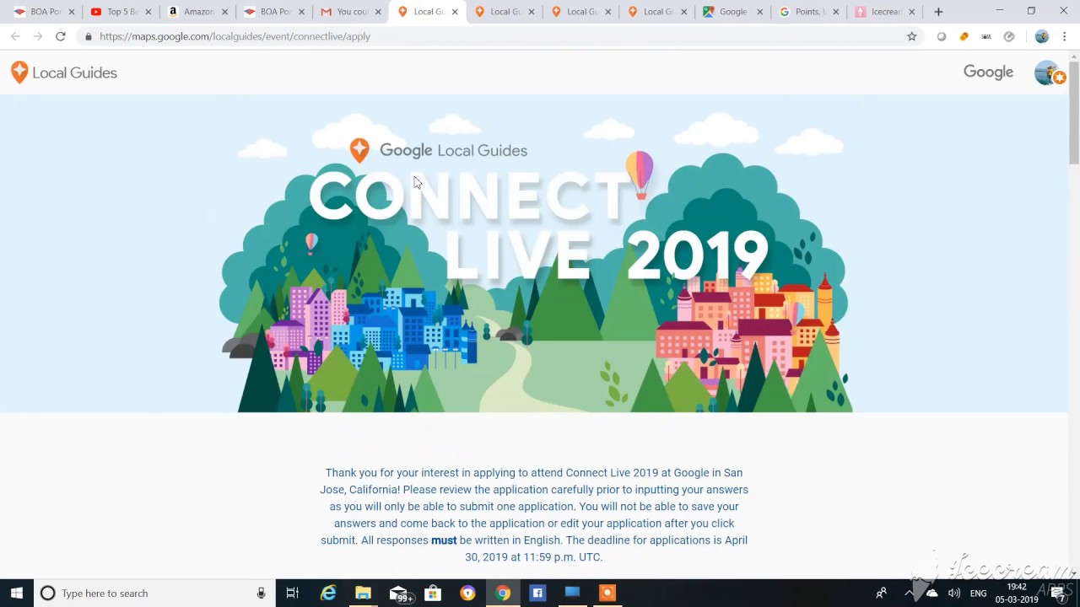This screenshot has height=607, width=1080.
Task: Click the Google Local Guides banner logo
Action: point(439,150)
